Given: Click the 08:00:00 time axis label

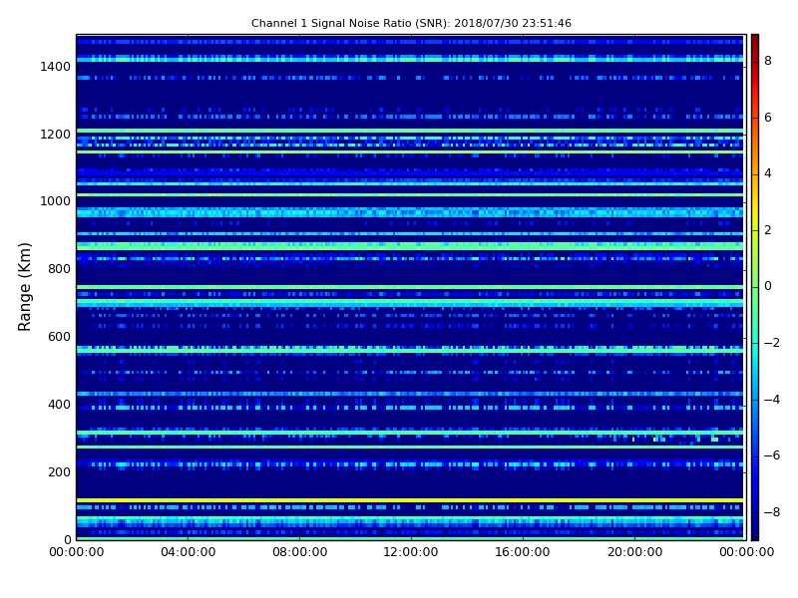Looking at the screenshot, I should click(x=300, y=552).
